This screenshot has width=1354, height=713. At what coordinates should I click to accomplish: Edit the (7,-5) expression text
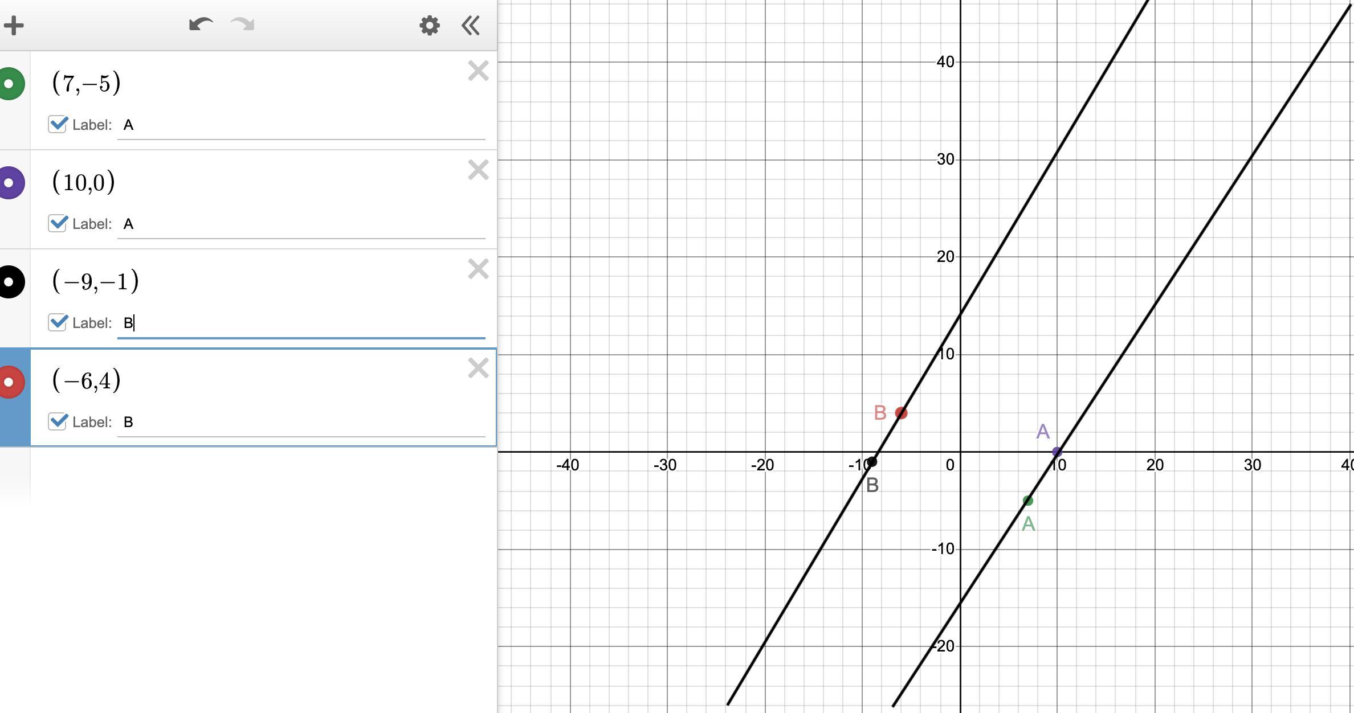pyautogui.click(x=87, y=83)
